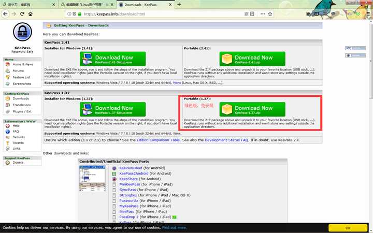Reload the page with the refresh icon
373x233 pixels.
pyautogui.click(x=22, y=14)
